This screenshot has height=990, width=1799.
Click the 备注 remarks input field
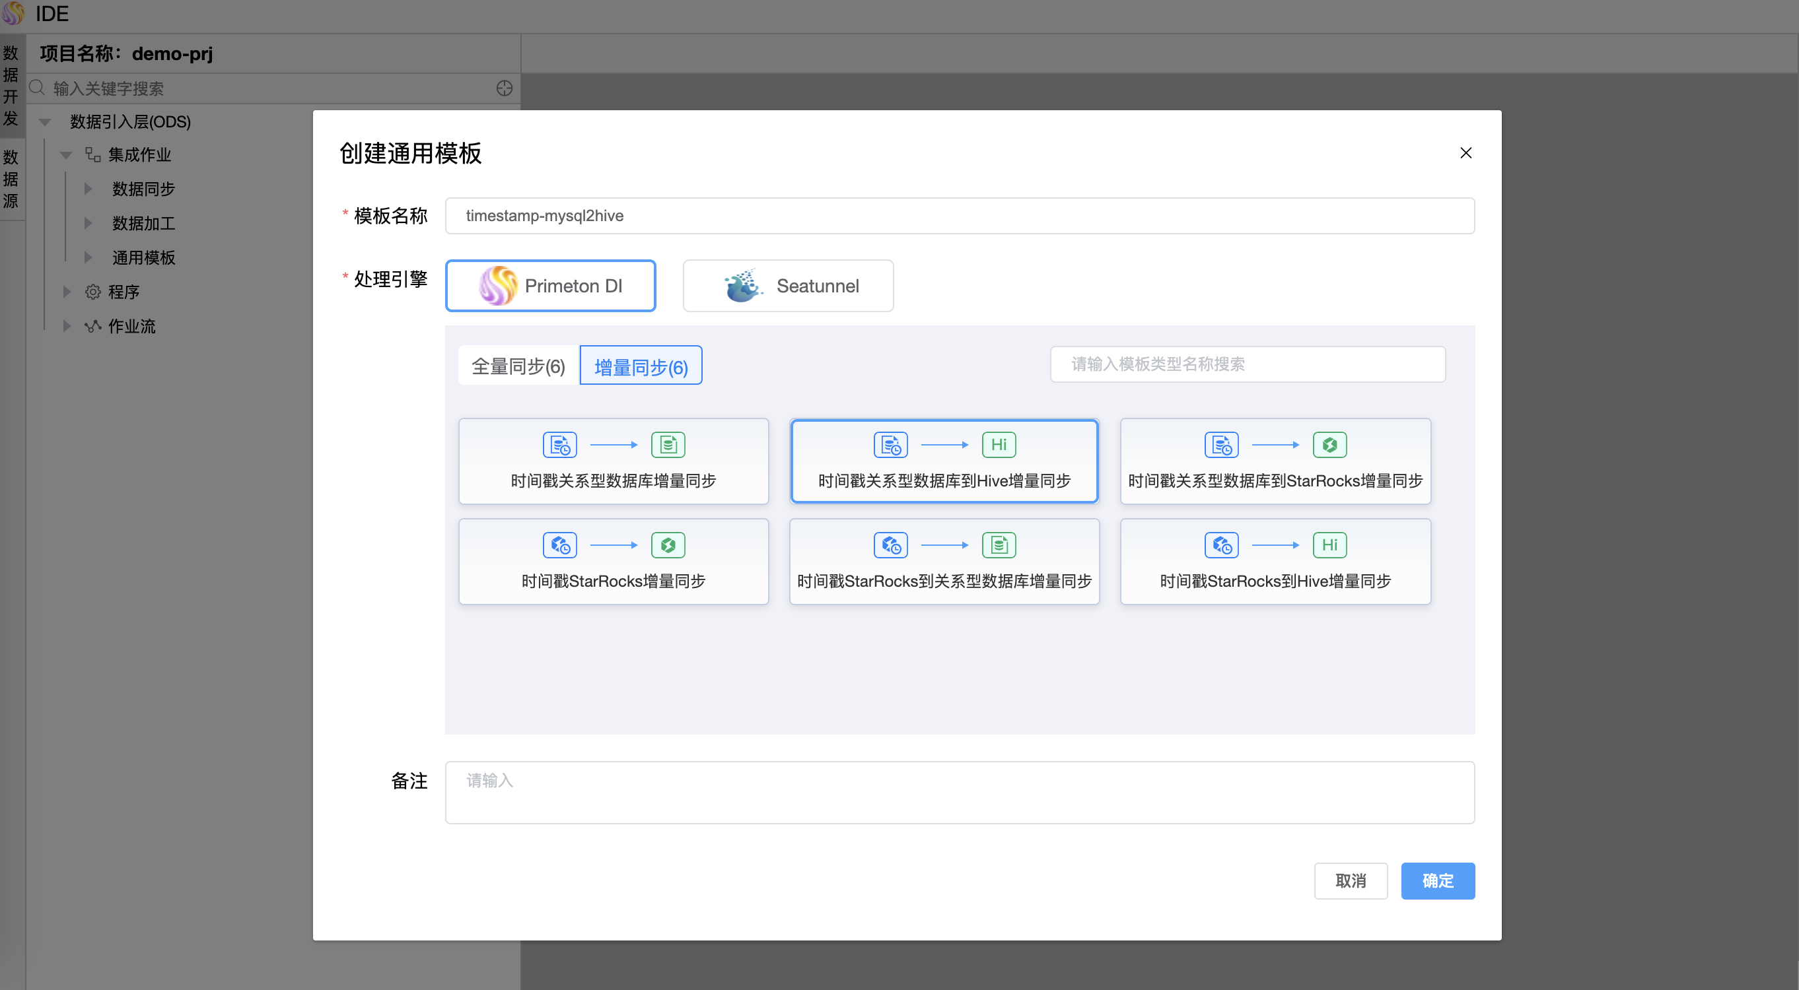click(x=959, y=792)
